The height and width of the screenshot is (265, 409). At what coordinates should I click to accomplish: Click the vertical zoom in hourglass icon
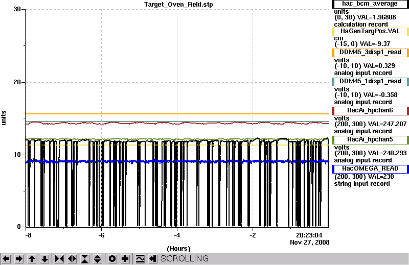[85, 259]
